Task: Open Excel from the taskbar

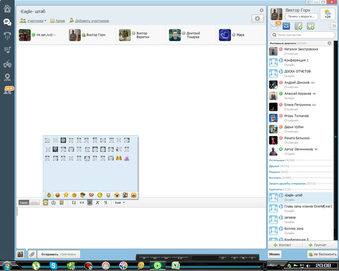Action: [x=176, y=265]
